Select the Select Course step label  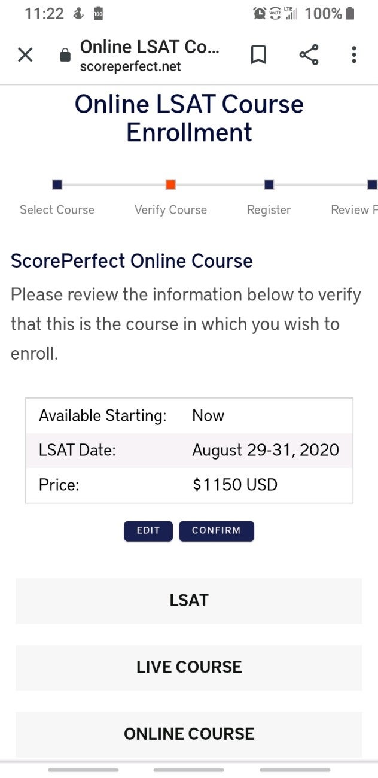[x=57, y=210]
